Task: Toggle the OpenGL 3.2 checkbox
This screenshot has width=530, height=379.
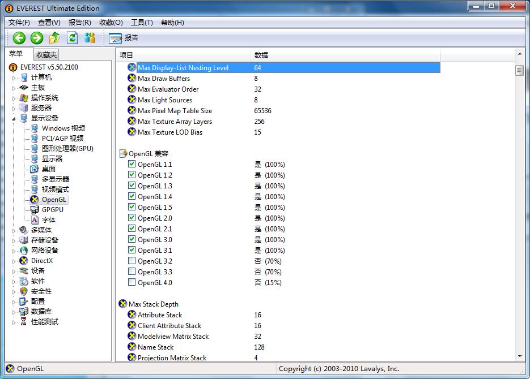Action: pos(132,261)
